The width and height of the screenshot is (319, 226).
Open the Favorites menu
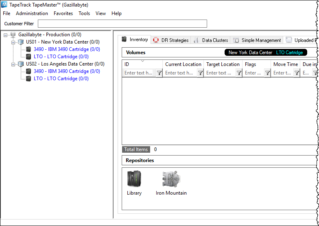[x=63, y=13]
